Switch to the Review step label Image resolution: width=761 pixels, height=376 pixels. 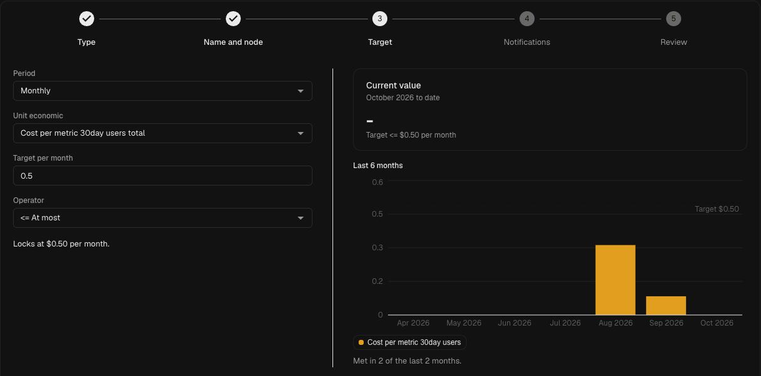coord(674,42)
